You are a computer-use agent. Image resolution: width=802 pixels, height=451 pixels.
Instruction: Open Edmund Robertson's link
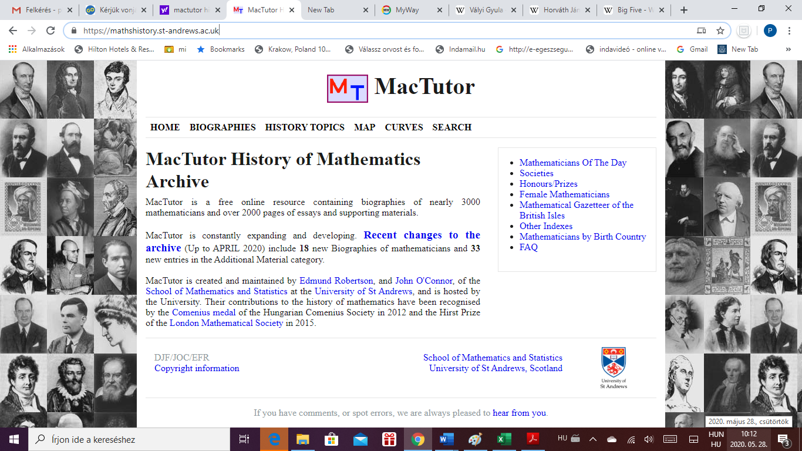click(336, 281)
